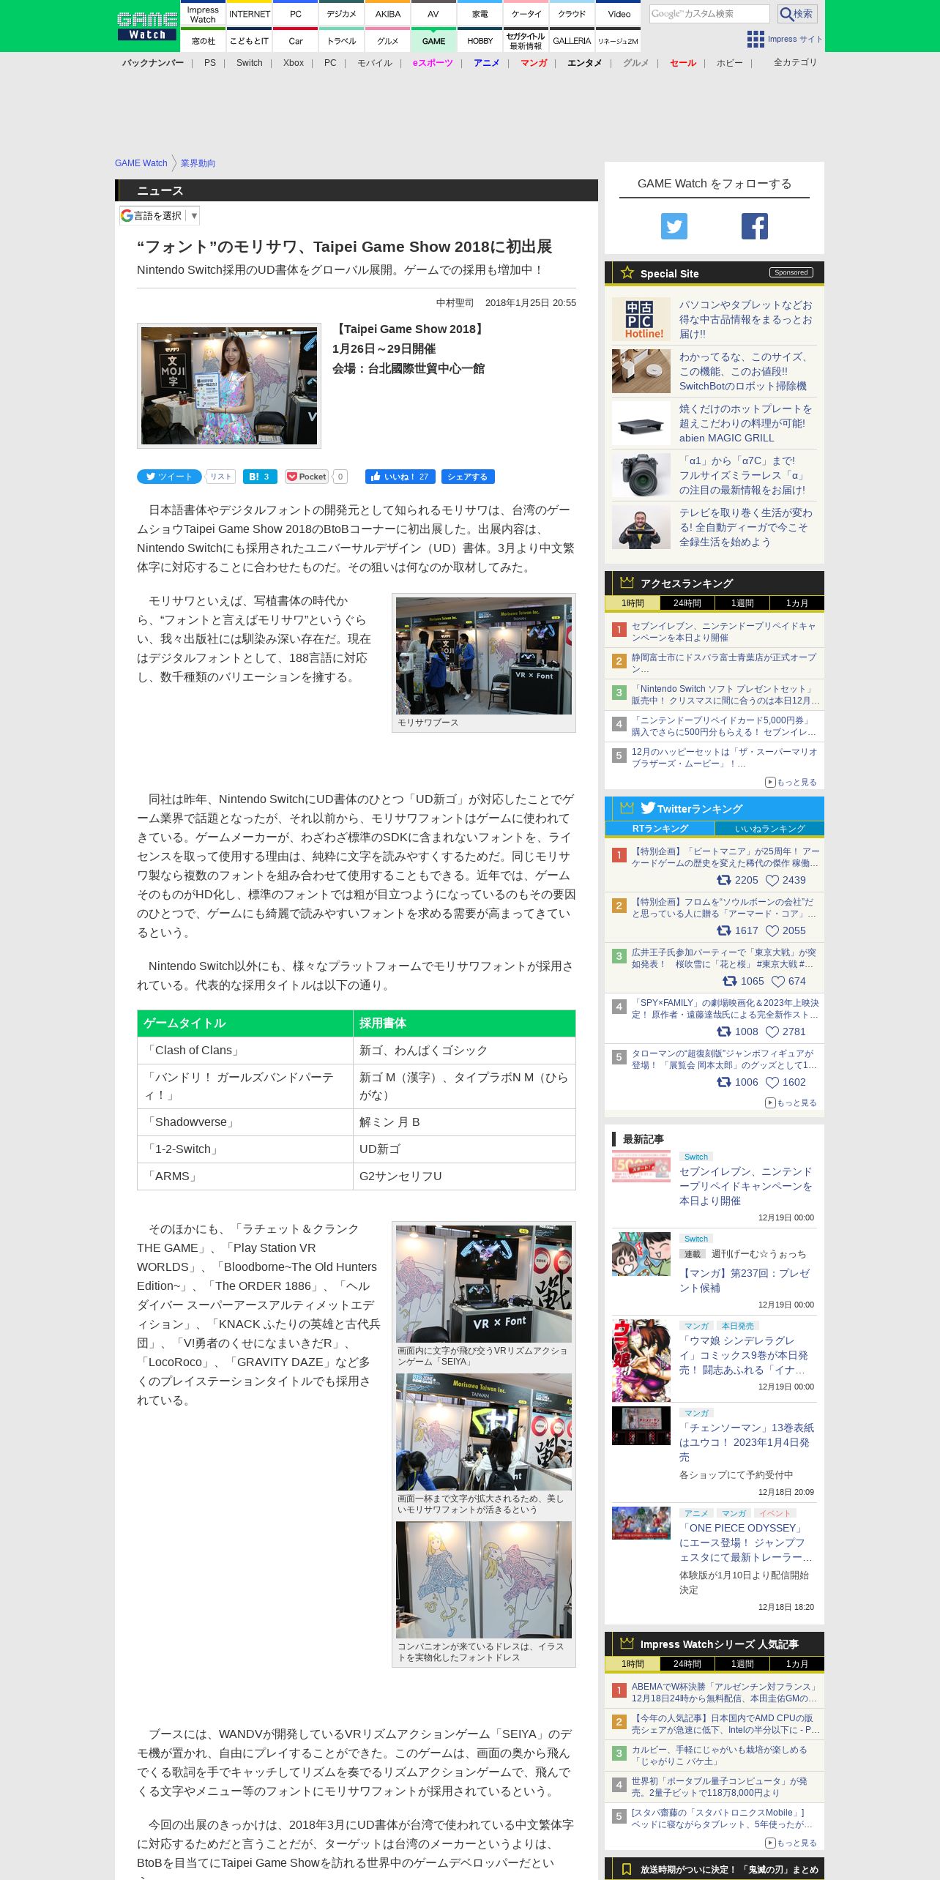Open the バックナンバー menu item

point(153,63)
